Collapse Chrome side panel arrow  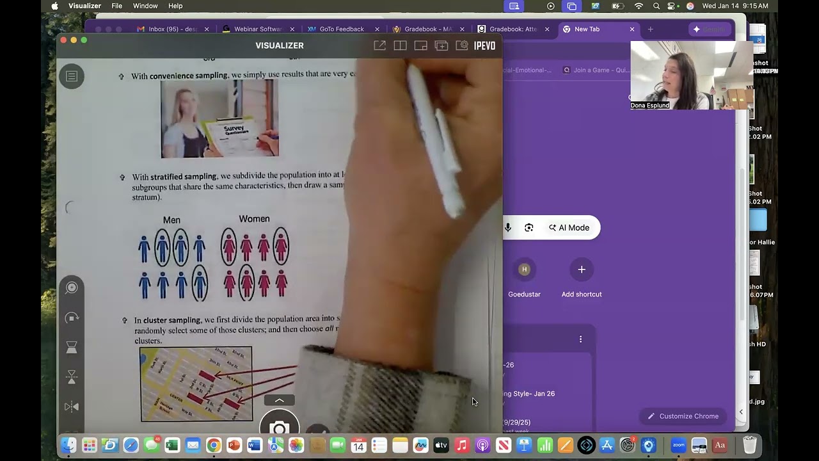(741, 412)
